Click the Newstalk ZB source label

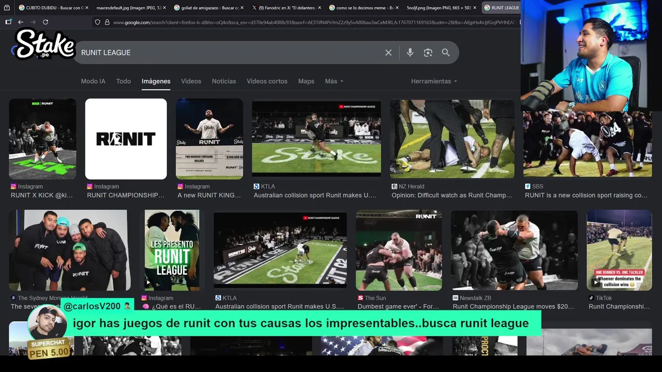pyautogui.click(x=475, y=298)
